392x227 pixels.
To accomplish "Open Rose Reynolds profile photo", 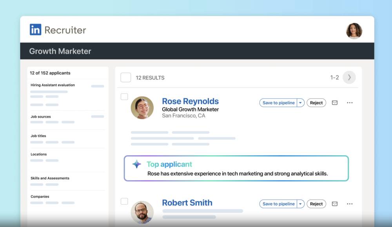I will 142,108.
